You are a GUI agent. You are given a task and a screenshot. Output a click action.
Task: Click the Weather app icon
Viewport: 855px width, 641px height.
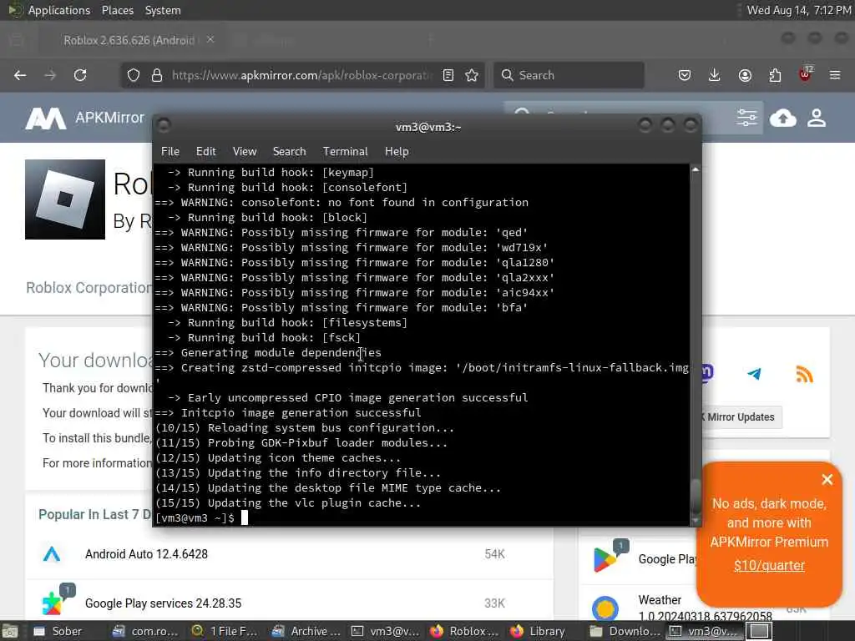(605, 608)
